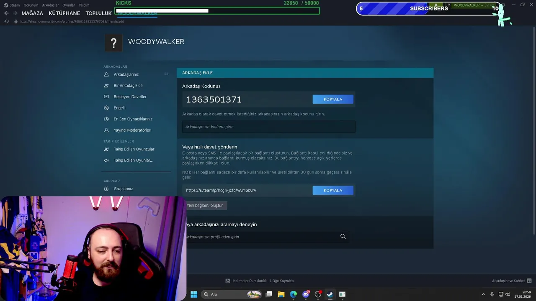This screenshot has height=301, width=536.
Task: Open Discord from taskbar
Action: [306, 294]
